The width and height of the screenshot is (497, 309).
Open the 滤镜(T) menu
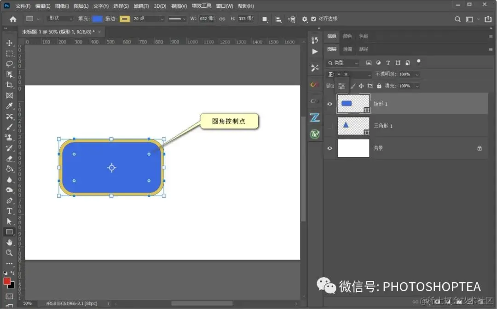(141, 6)
